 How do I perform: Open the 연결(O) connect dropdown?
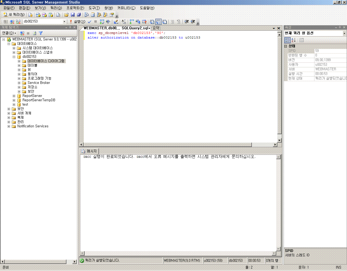pyautogui.click(x=9, y=33)
